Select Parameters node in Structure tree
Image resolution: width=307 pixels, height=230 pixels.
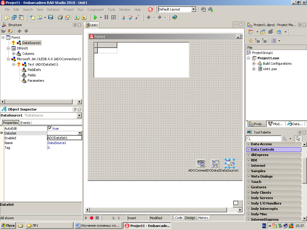coord(36,81)
